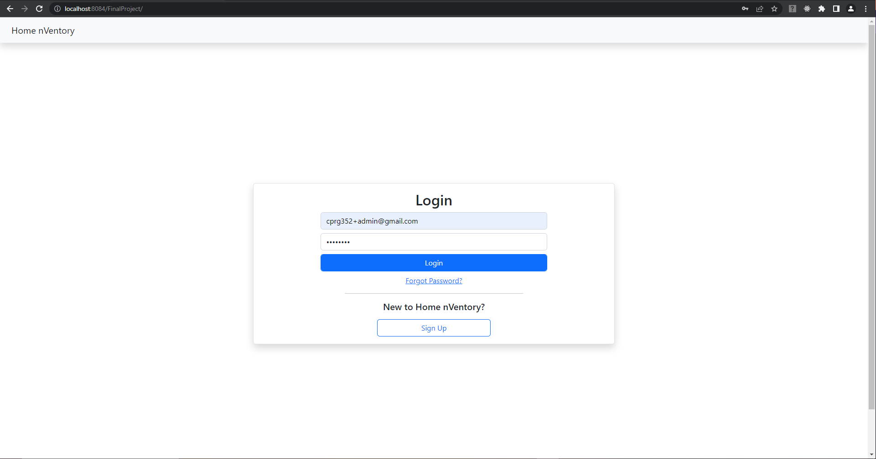Share this page using the share icon
876x459 pixels.
[760, 9]
